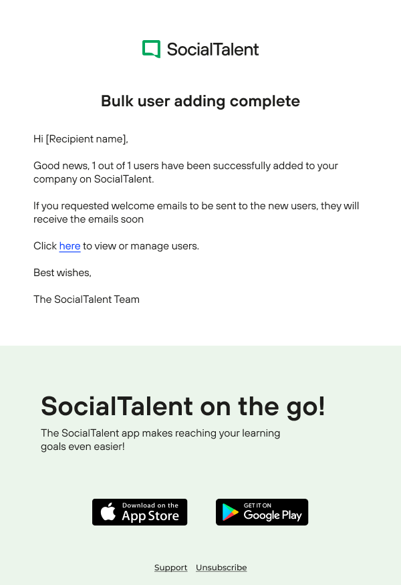The height and width of the screenshot is (585, 401).
Task: Click the "SocialTalent on the go!" heading
Action: pos(183,406)
